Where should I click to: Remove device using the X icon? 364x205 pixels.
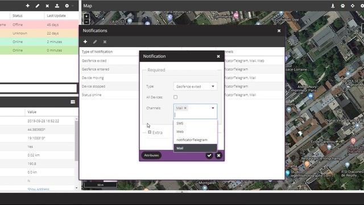click(47, 6)
